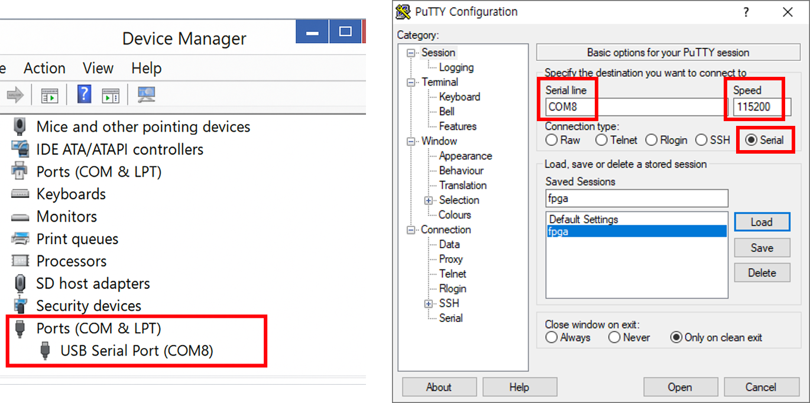
Task: Click the plug icon of Ports row below Security devices
Action: point(20,328)
